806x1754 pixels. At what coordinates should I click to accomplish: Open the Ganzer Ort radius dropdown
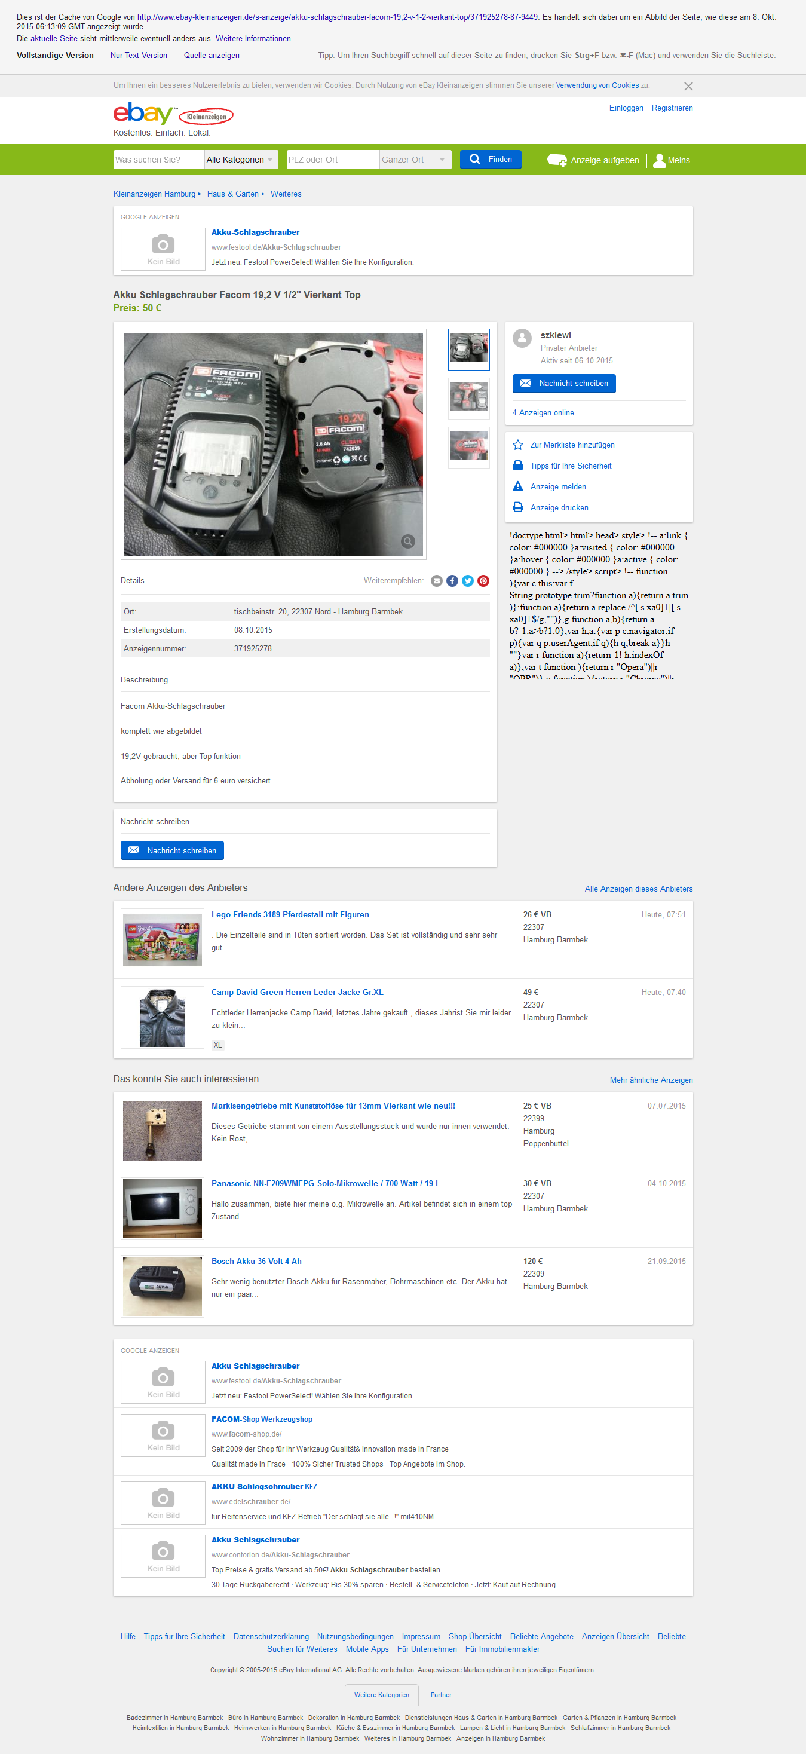click(415, 160)
